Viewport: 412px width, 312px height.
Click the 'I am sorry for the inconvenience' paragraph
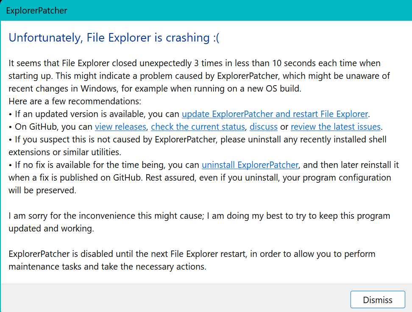199,222
